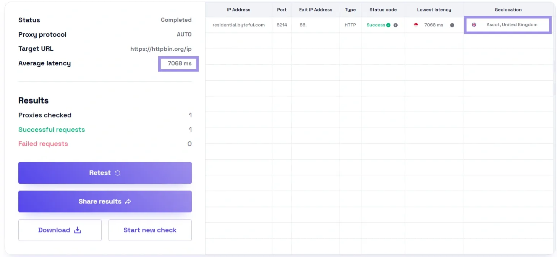Viewport: 557px width, 257px height.
Task: Select the HTTP type cell
Action: pos(350,25)
